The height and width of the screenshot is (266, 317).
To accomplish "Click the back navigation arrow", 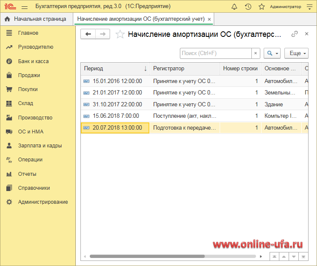I will coord(88,34).
